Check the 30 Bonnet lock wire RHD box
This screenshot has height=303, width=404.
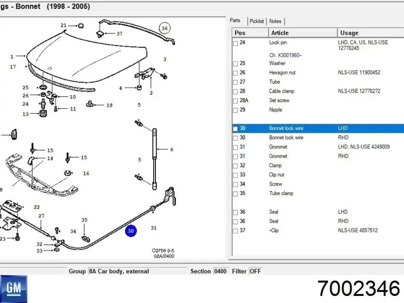(x=235, y=138)
